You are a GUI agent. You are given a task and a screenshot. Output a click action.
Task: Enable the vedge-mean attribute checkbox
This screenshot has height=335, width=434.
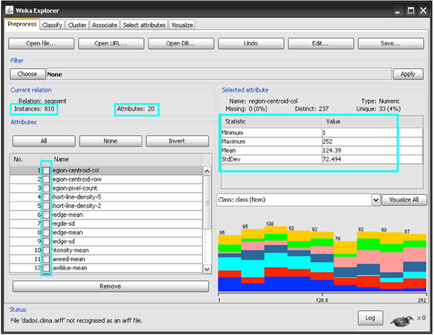(46, 215)
